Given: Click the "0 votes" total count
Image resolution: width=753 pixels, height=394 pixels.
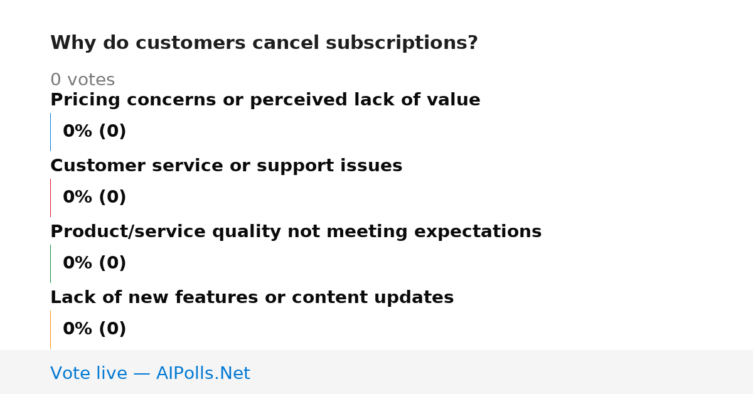Looking at the screenshot, I should tap(82, 80).
